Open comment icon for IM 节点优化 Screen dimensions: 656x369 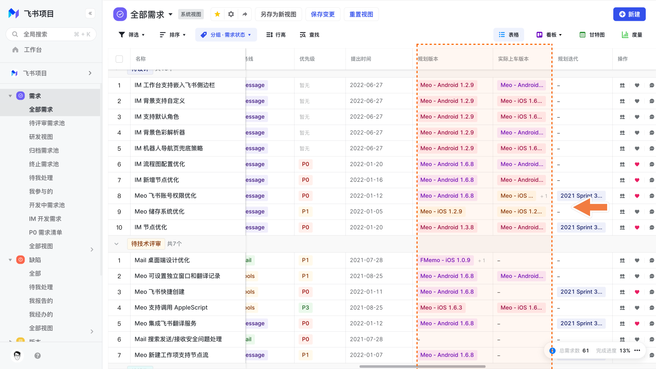(x=652, y=228)
